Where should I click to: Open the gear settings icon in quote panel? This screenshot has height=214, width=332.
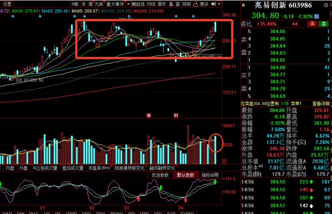(x=326, y=5)
